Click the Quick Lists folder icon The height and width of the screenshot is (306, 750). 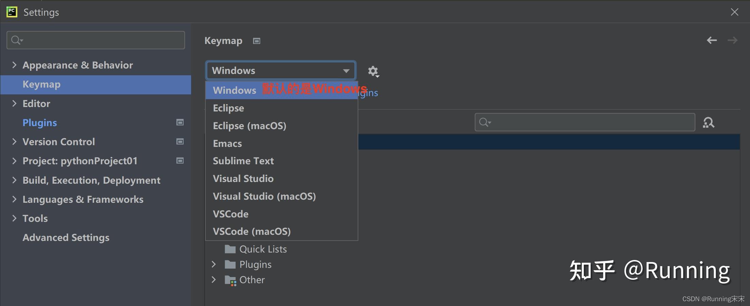[x=230, y=249]
